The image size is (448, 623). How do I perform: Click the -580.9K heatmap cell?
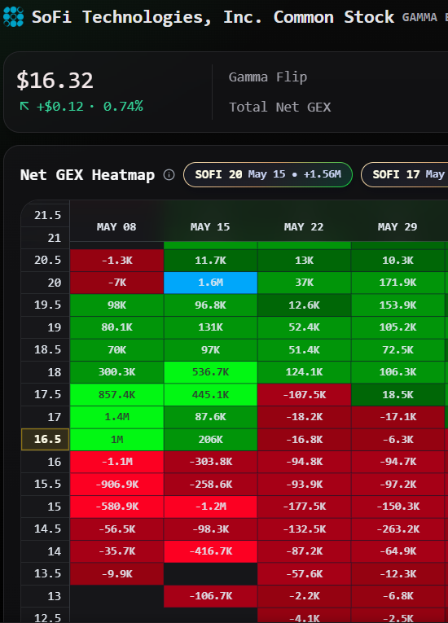coord(116,507)
